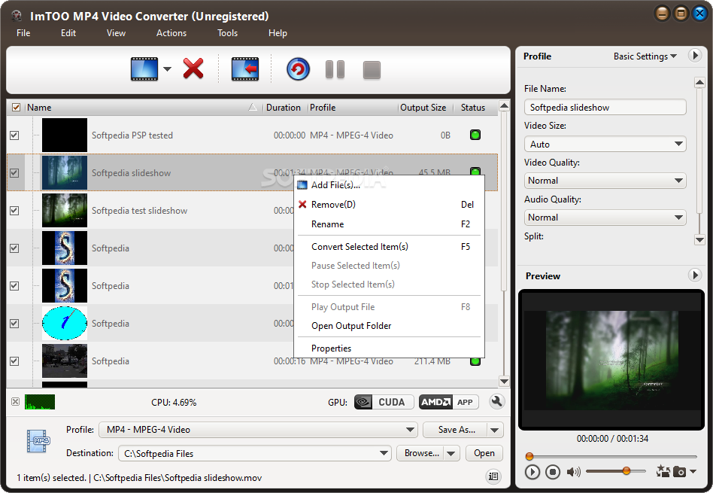Click the Open destination button
The width and height of the screenshot is (713, 493).
click(x=484, y=453)
